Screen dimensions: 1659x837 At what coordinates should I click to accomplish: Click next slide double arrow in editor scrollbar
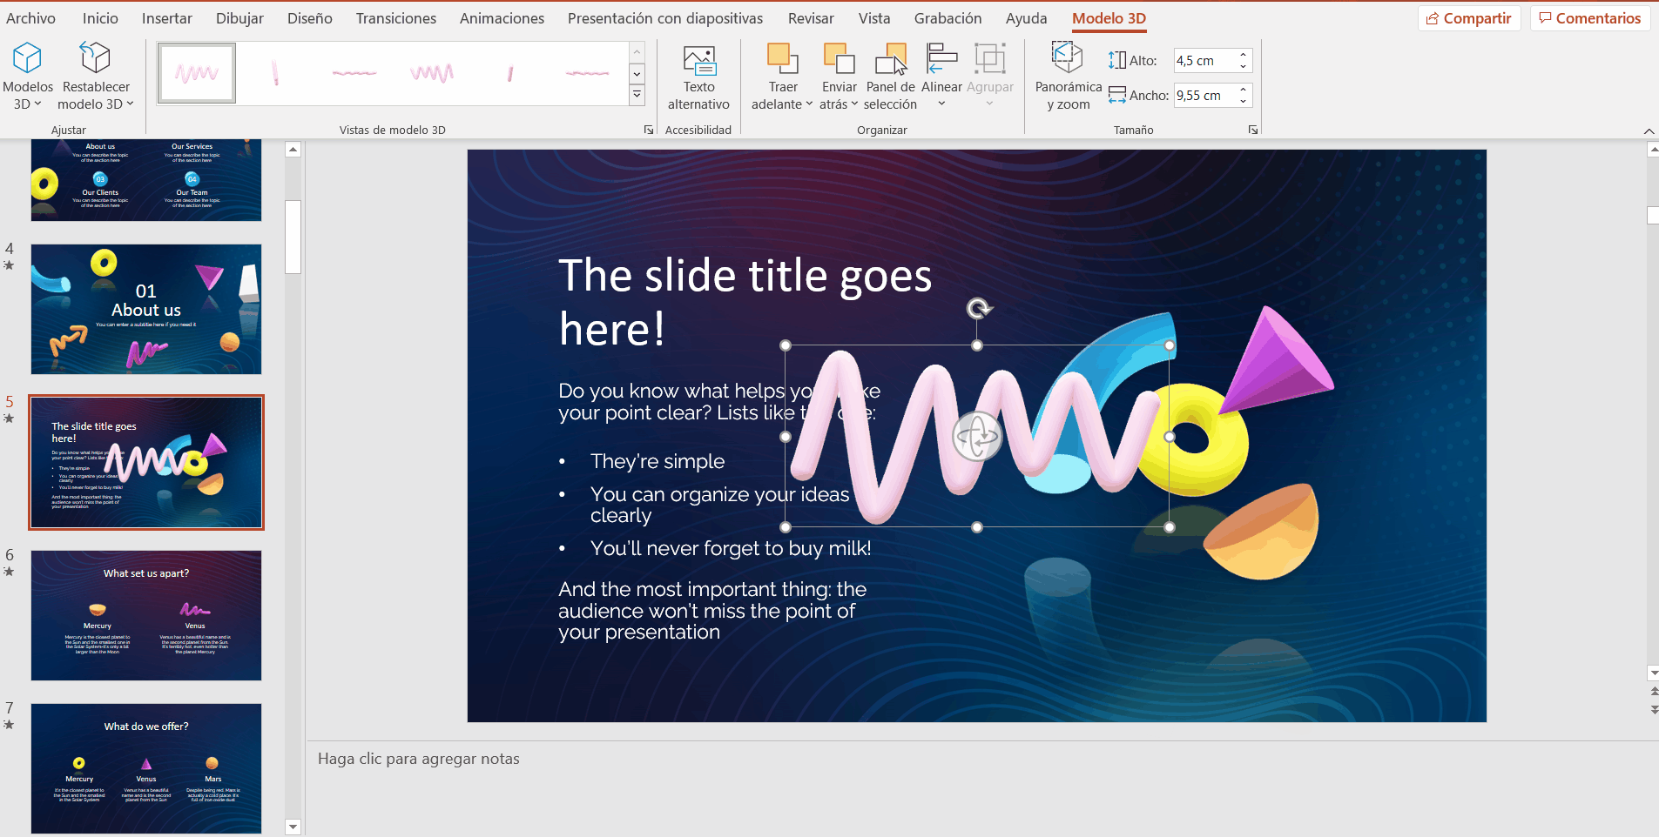[x=1654, y=710]
